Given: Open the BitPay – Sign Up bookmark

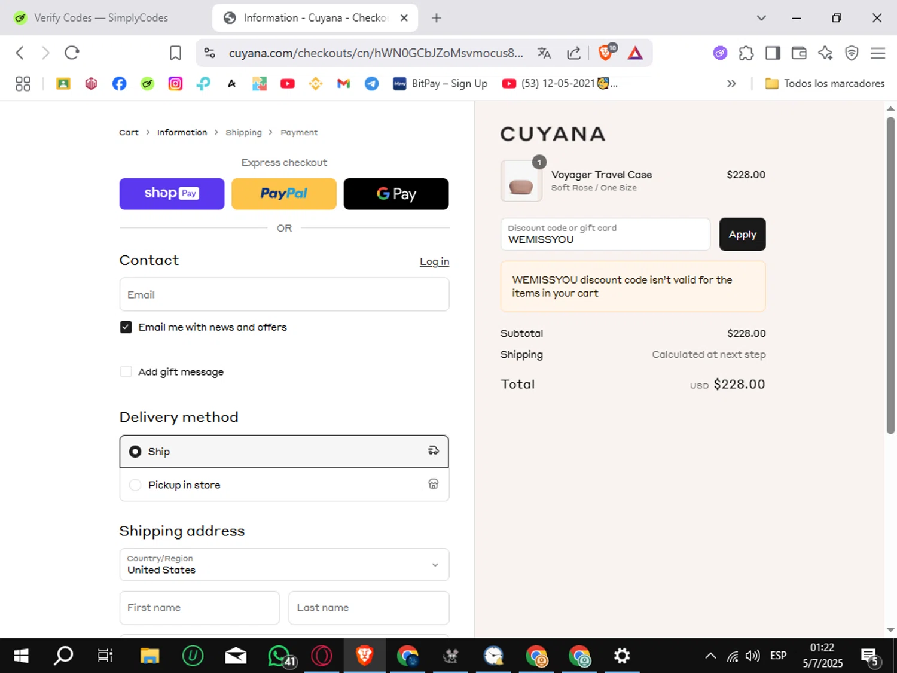Looking at the screenshot, I should [x=440, y=84].
